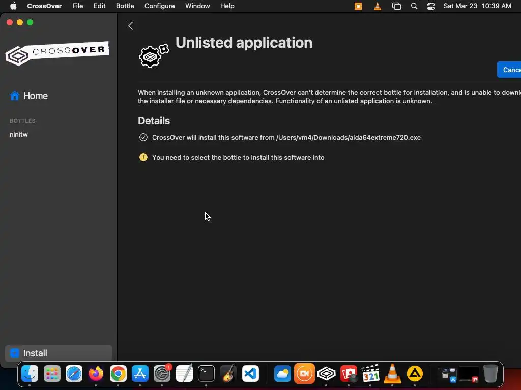Click the checkmark icon beside installer path
The width and height of the screenshot is (521, 390).
click(x=143, y=137)
